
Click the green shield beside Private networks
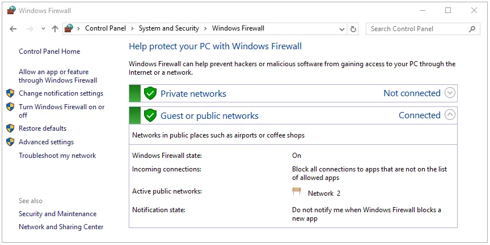tap(150, 93)
